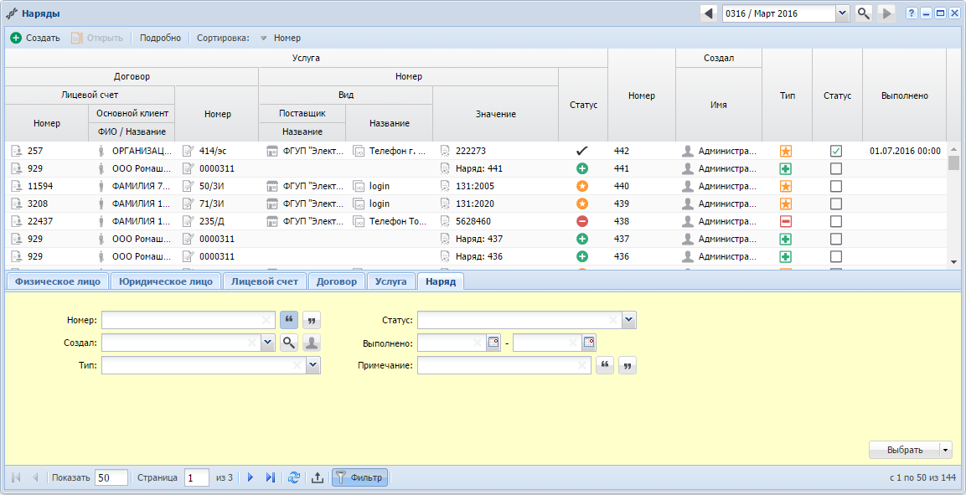Click green plus status icon in row 441
Screen dimensions: 966x495
pos(581,168)
